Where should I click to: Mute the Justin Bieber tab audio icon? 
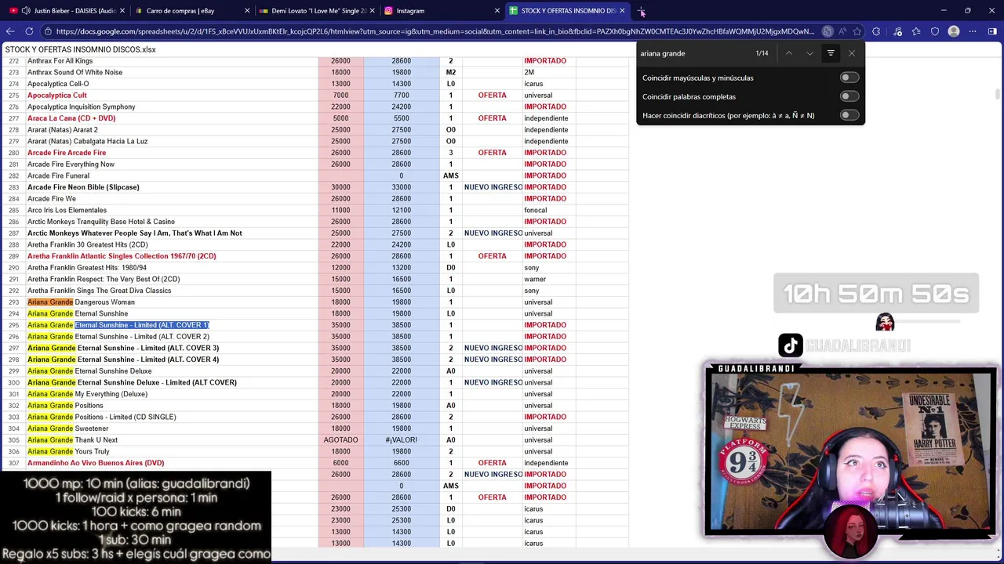click(x=26, y=11)
